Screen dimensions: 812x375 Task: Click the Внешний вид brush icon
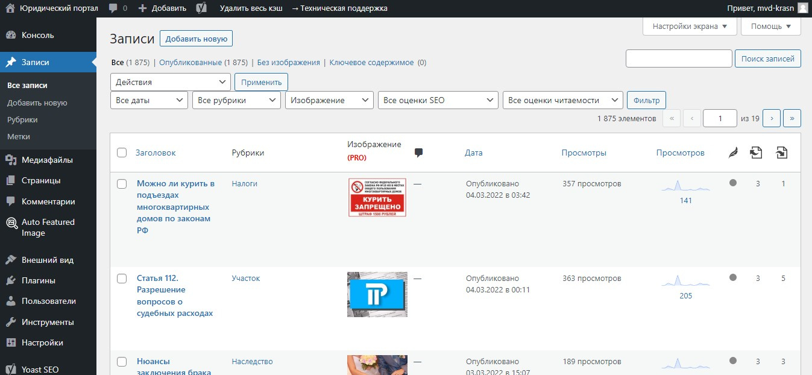pos(11,260)
